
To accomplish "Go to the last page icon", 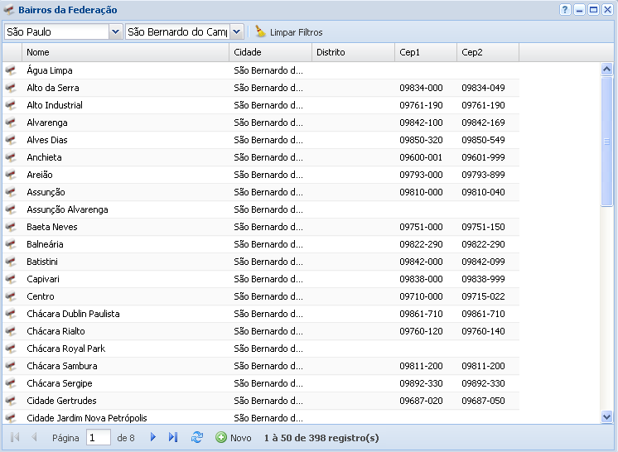I will [x=173, y=437].
